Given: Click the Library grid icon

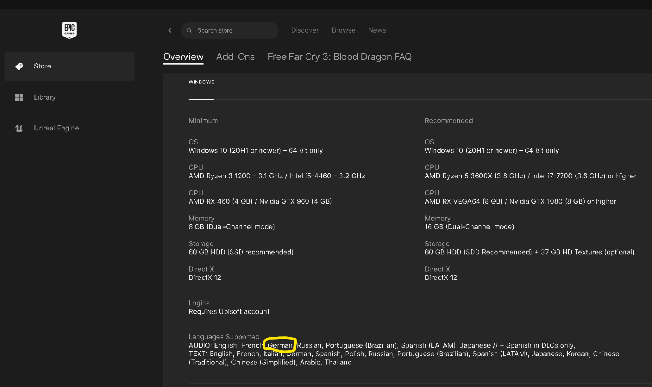Looking at the screenshot, I should 19,97.
